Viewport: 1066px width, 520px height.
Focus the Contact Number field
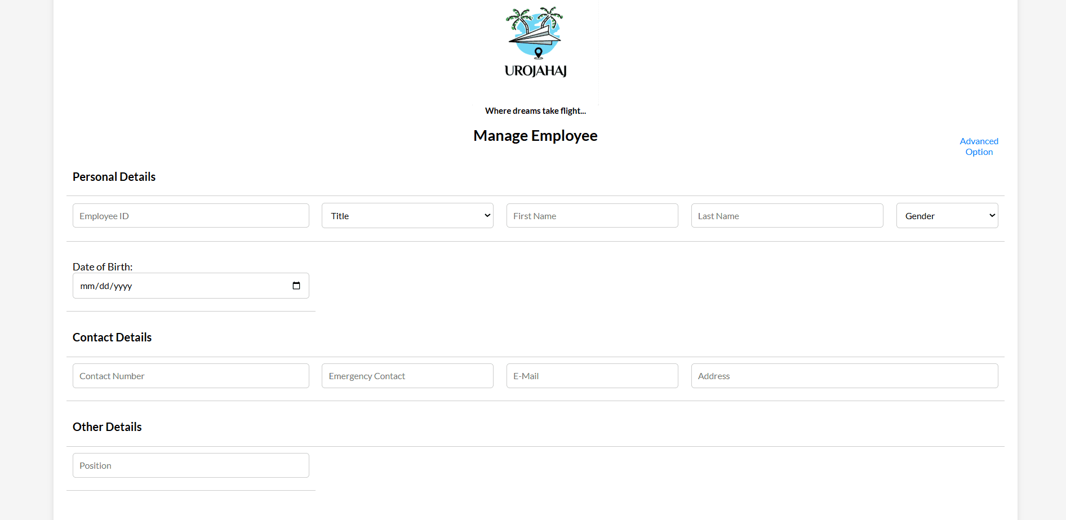click(190, 376)
